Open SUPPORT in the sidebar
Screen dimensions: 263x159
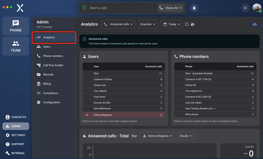16,144
